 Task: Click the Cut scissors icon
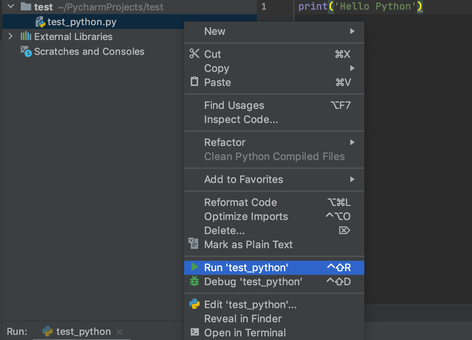click(194, 54)
